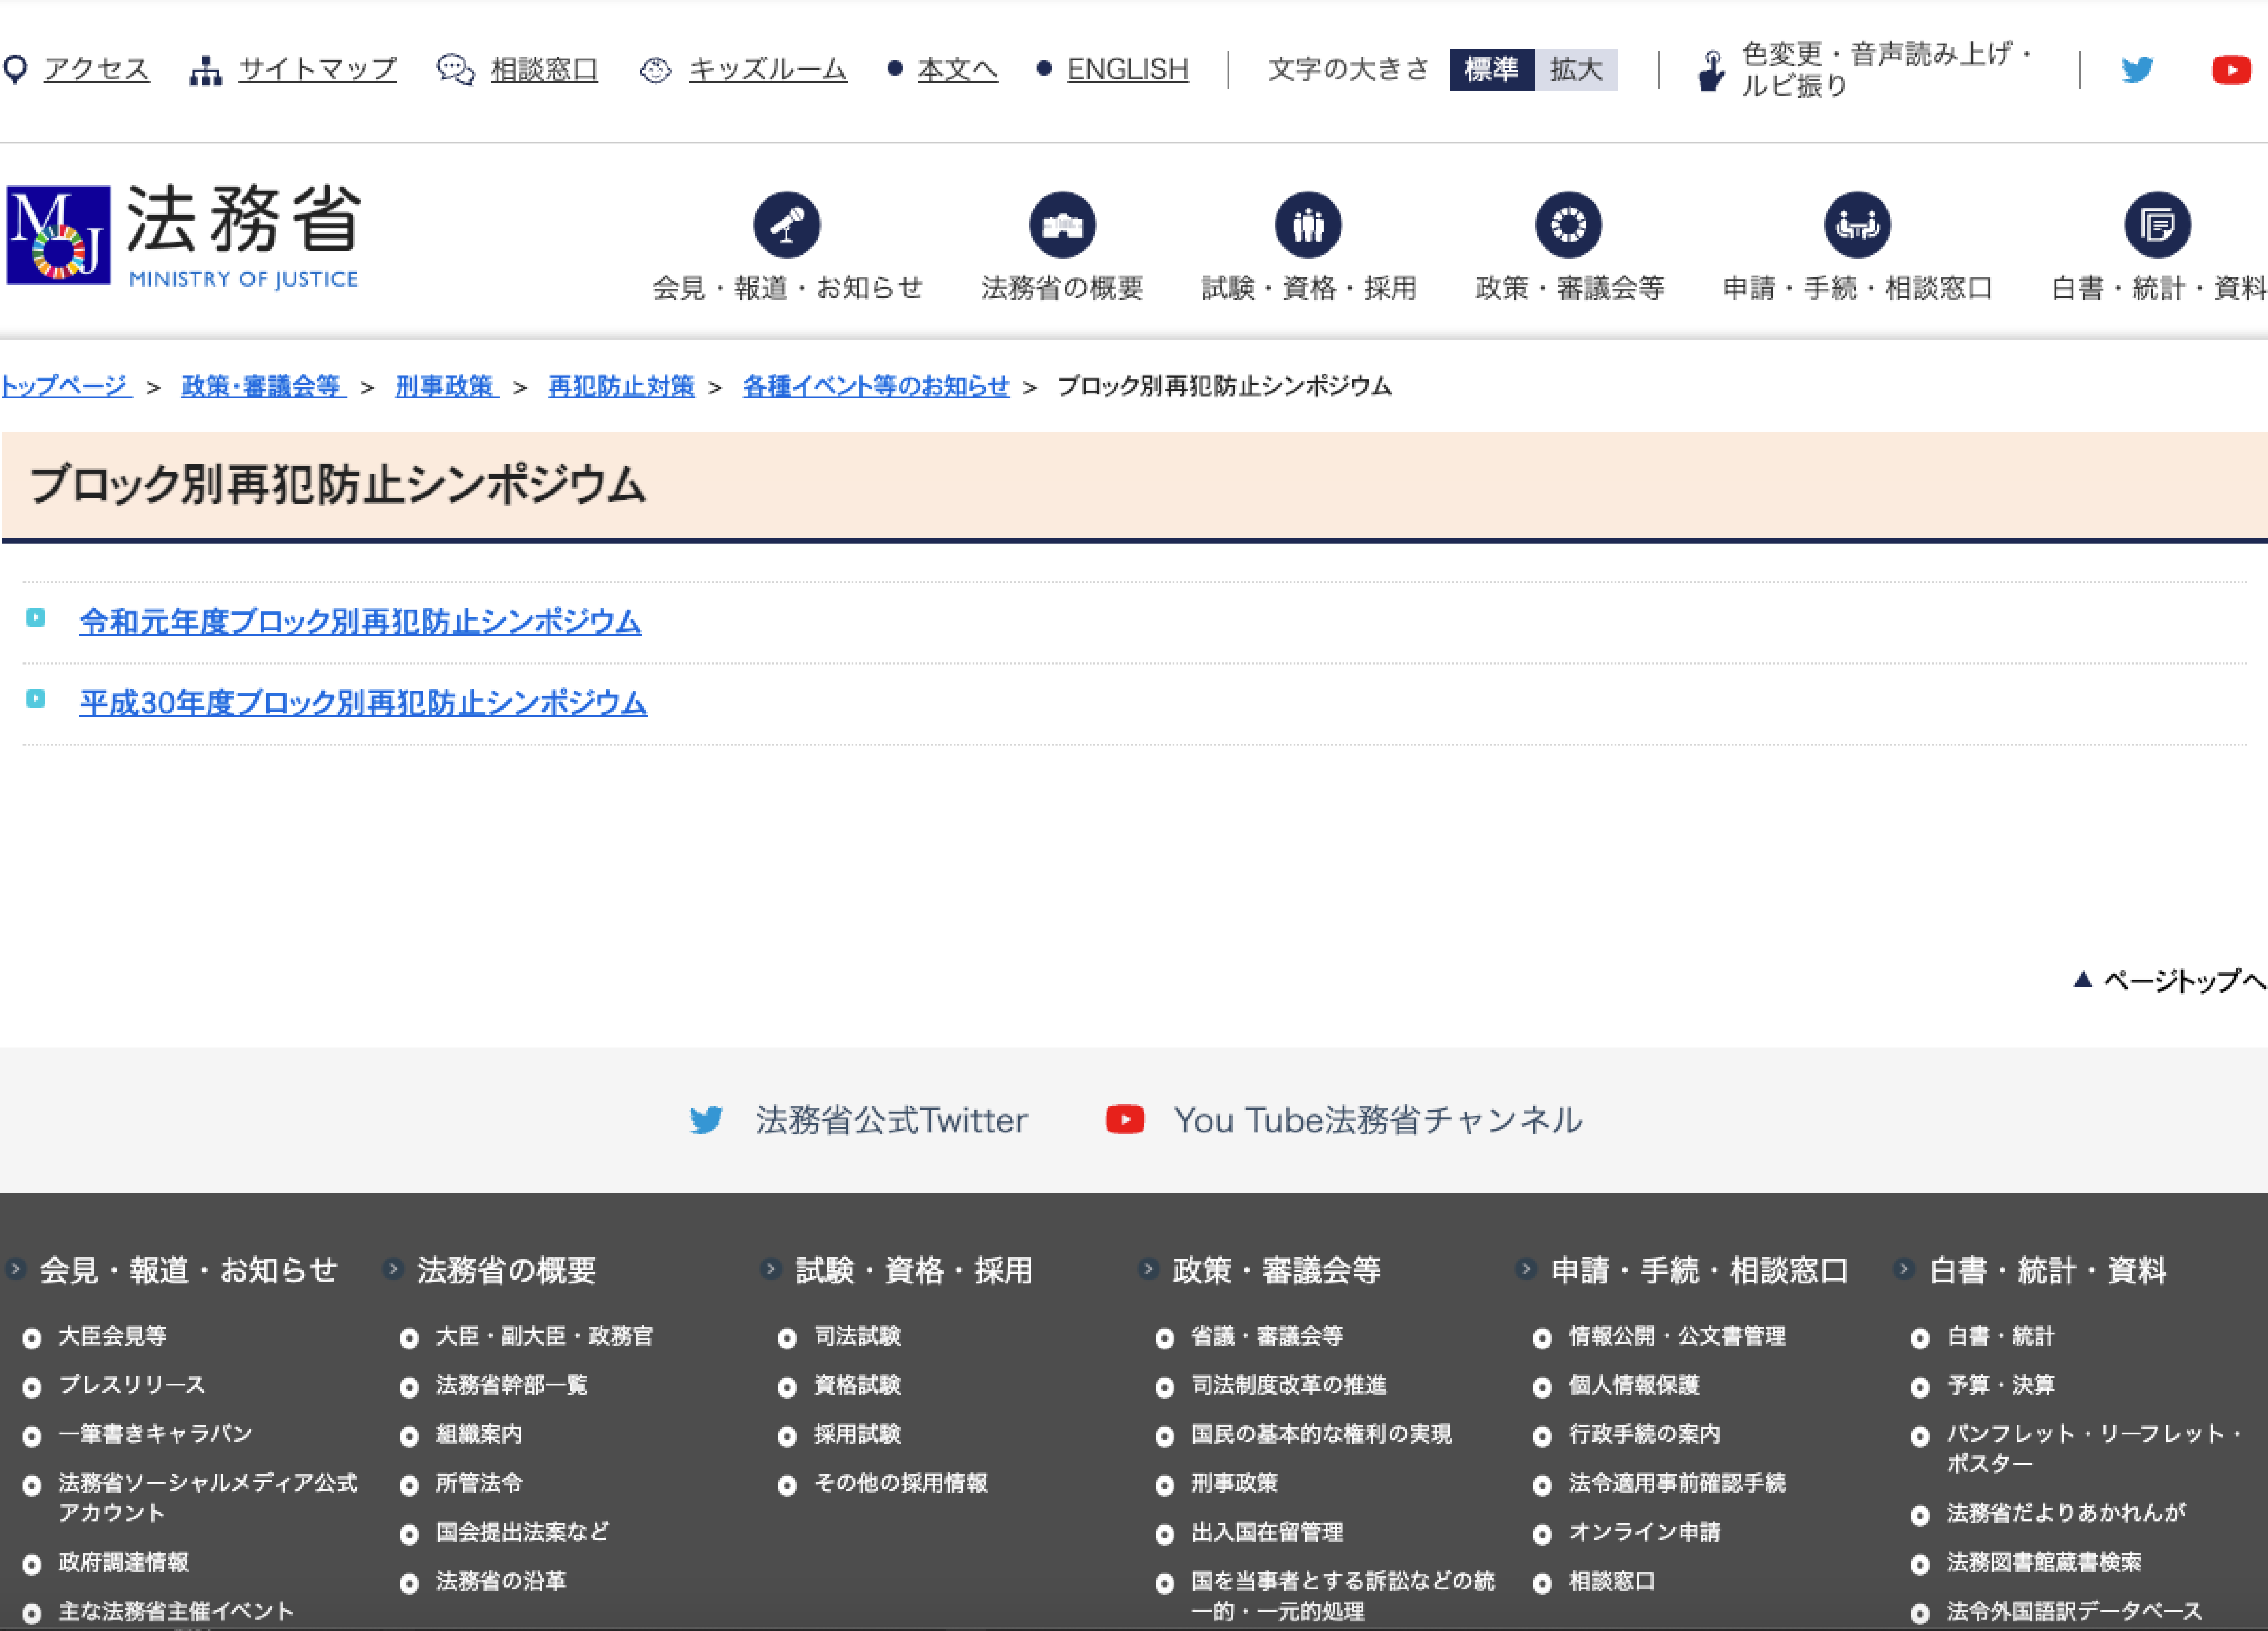Screen dimensions: 2268x1631
Task: Click the YouTube icon beside You Tube法務省チャンネル
Action: [1125, 1119]
